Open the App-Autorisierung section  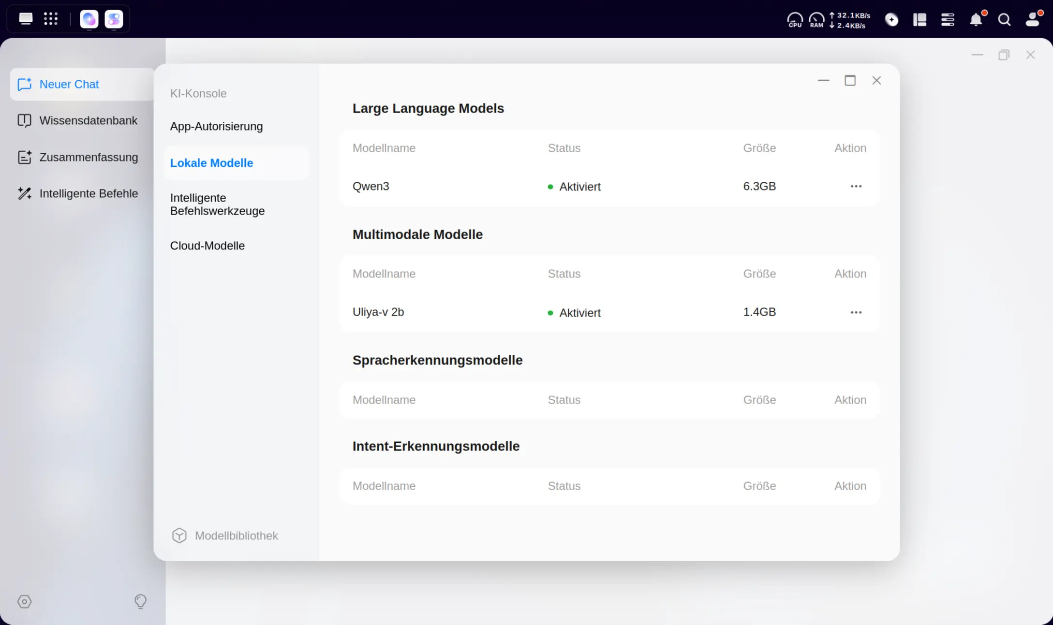point(216,126)
